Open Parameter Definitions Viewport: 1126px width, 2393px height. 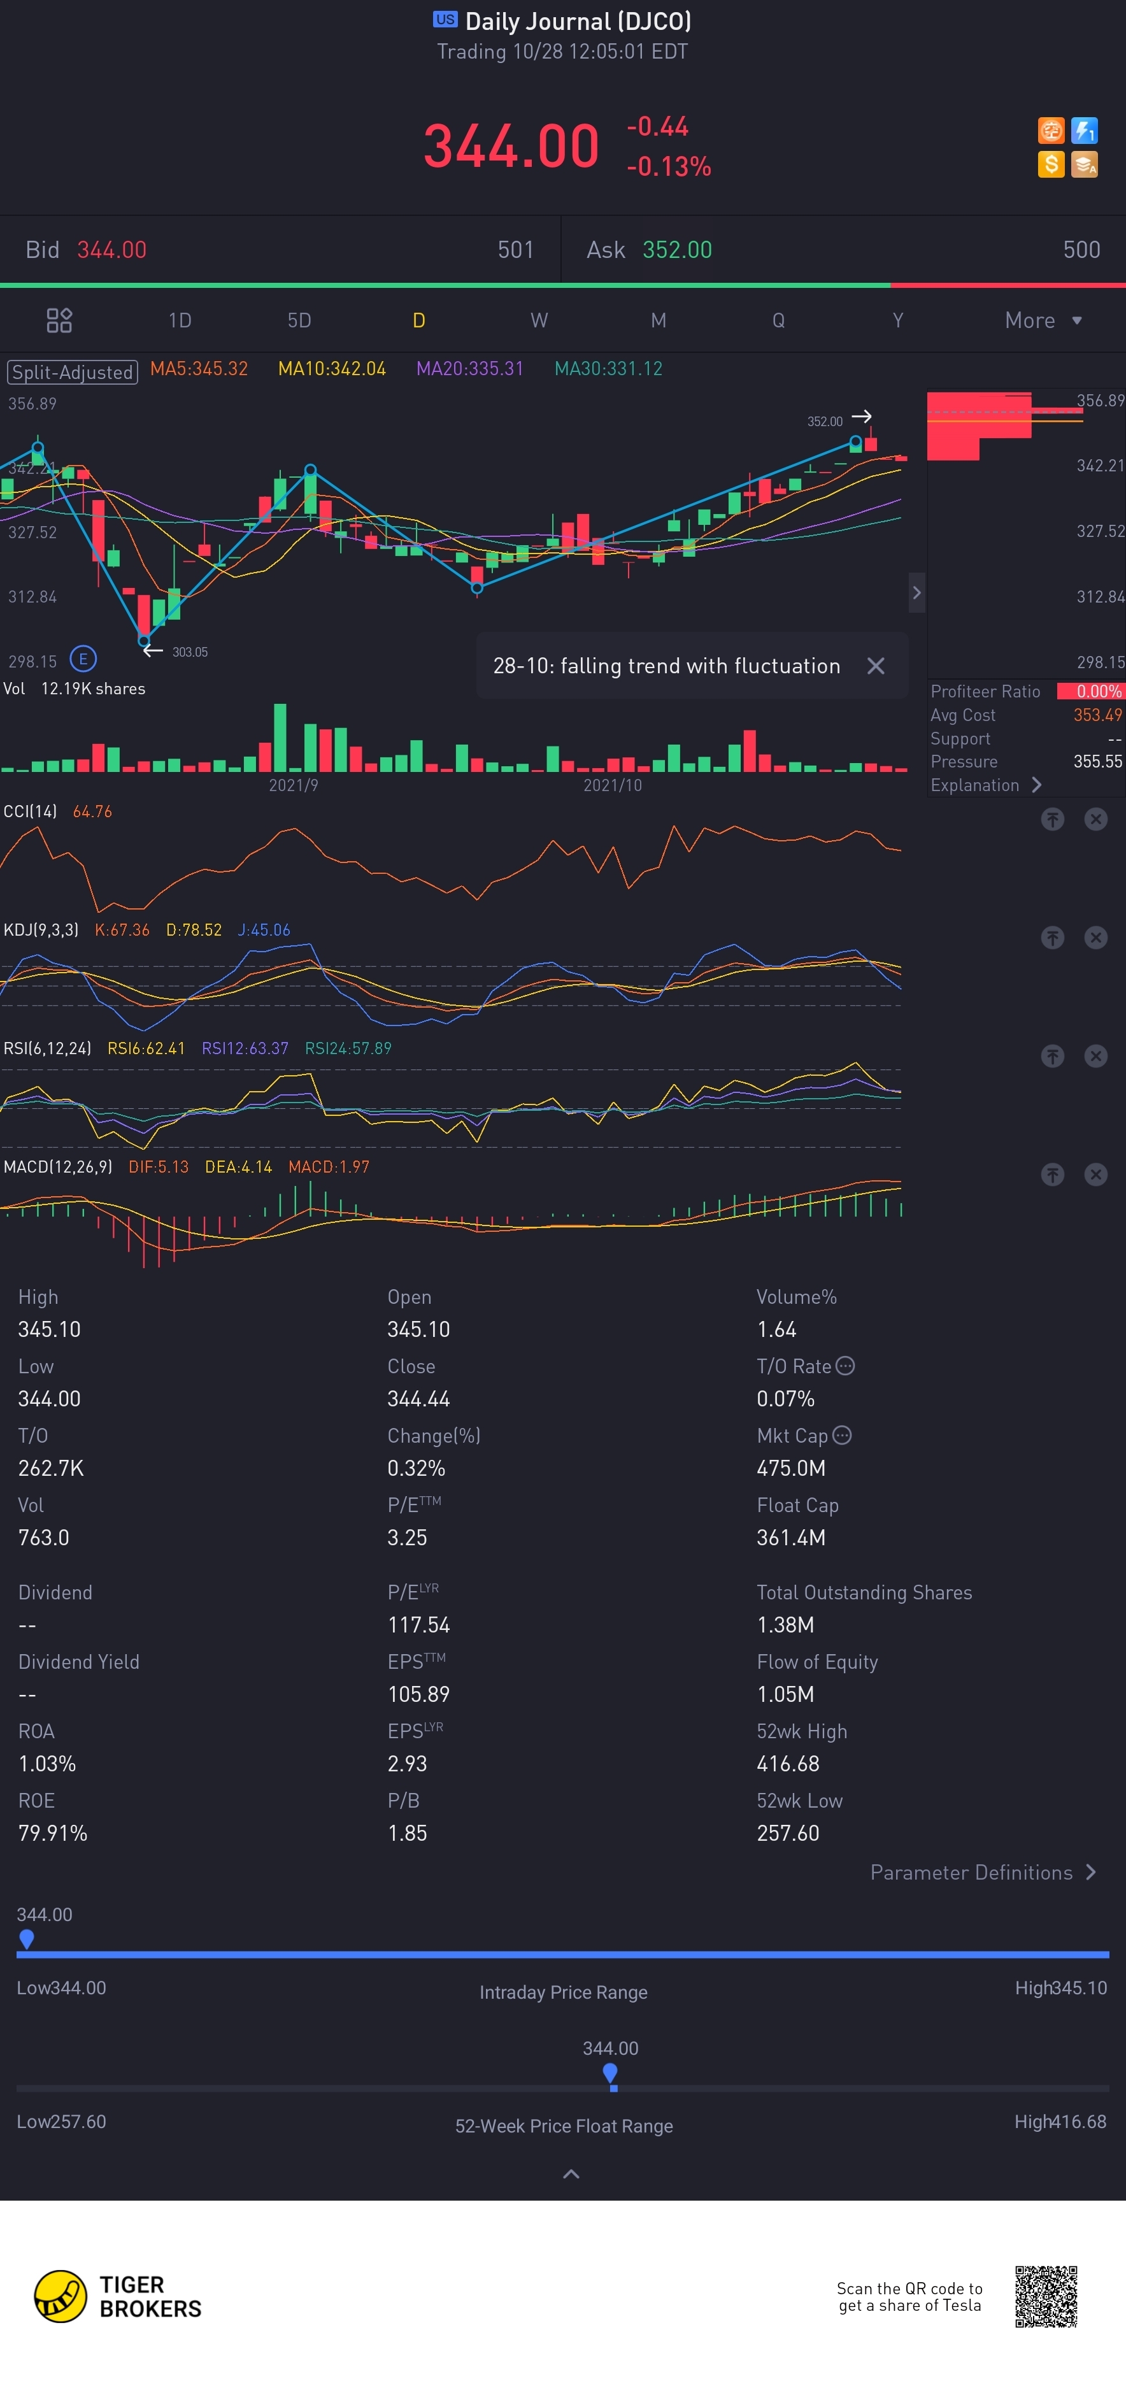pyautogui.click(x=984, y=1872)
